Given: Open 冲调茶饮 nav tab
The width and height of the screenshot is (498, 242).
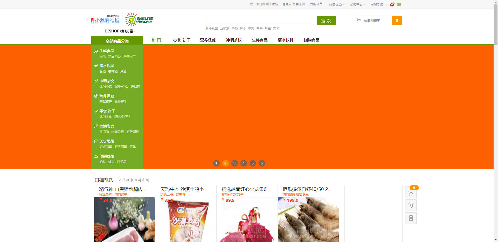Looking at the screenshot, I should click(x=234, y=40).
